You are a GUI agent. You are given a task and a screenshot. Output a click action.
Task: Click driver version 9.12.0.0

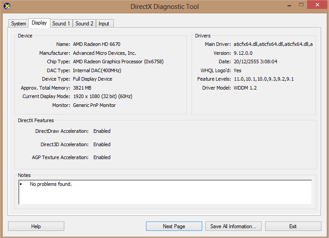[x=243, y=53]
